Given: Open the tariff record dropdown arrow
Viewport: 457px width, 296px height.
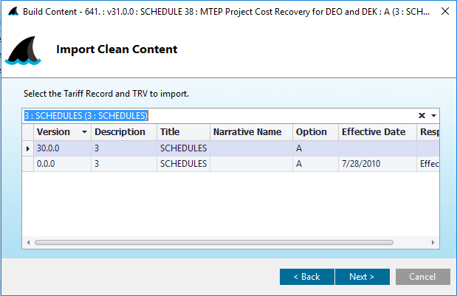Looking at the screenshot, I should (433, 116).
